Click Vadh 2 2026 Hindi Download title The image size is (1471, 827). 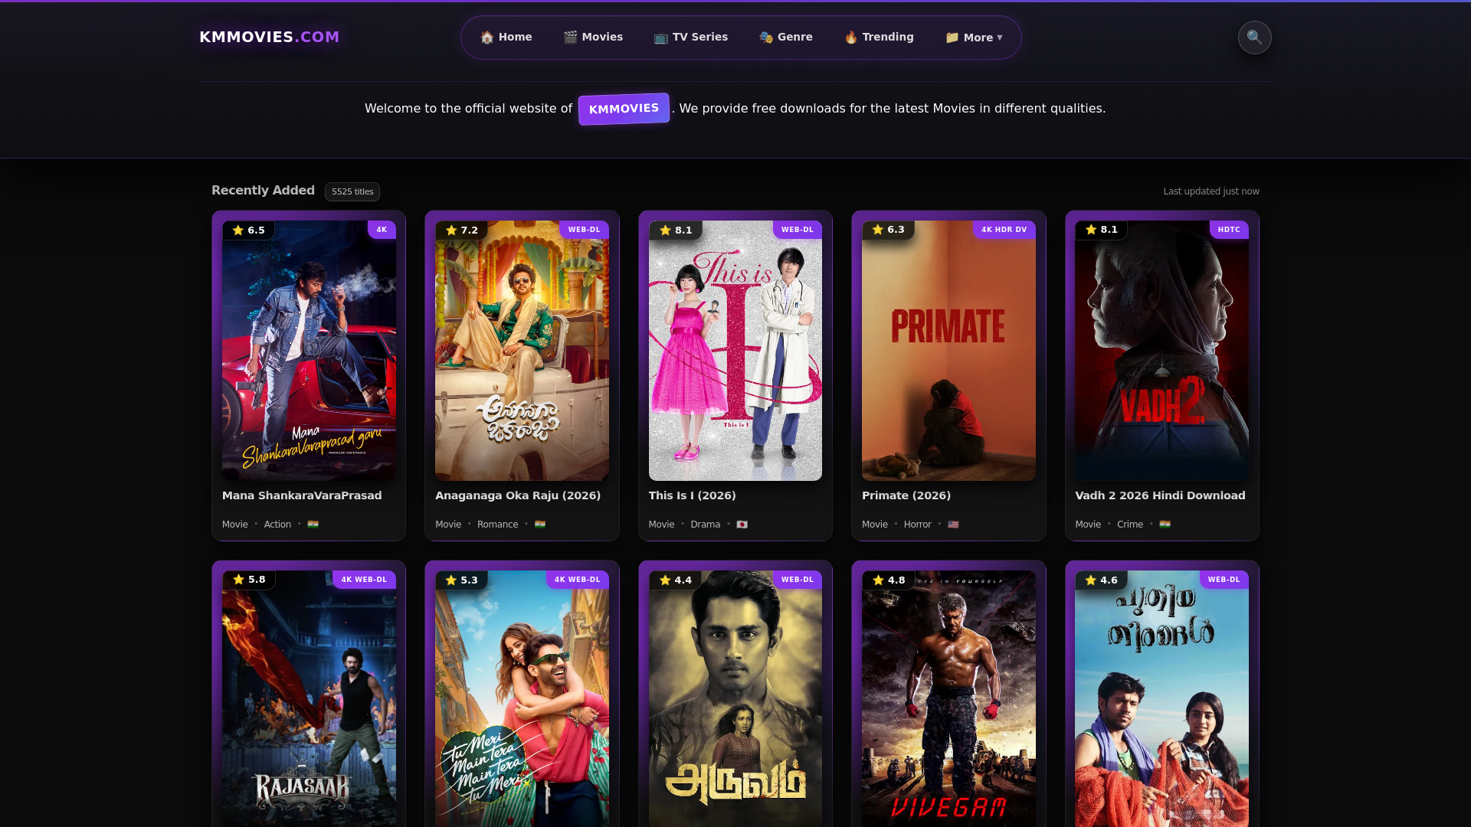pyautogui.click(x=1160, y=495)
